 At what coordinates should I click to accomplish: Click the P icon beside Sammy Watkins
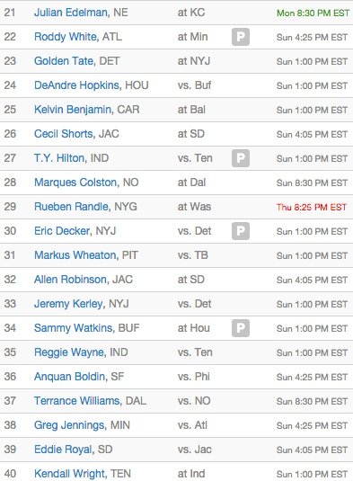point(241,328)
